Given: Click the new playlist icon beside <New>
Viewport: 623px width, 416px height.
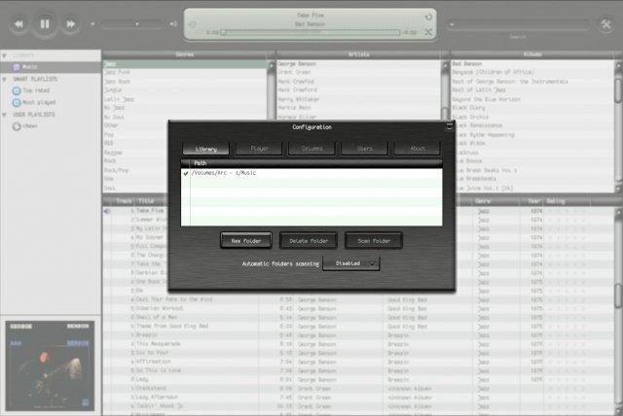Looking at the screenshot, I should (x=17, y=126).
